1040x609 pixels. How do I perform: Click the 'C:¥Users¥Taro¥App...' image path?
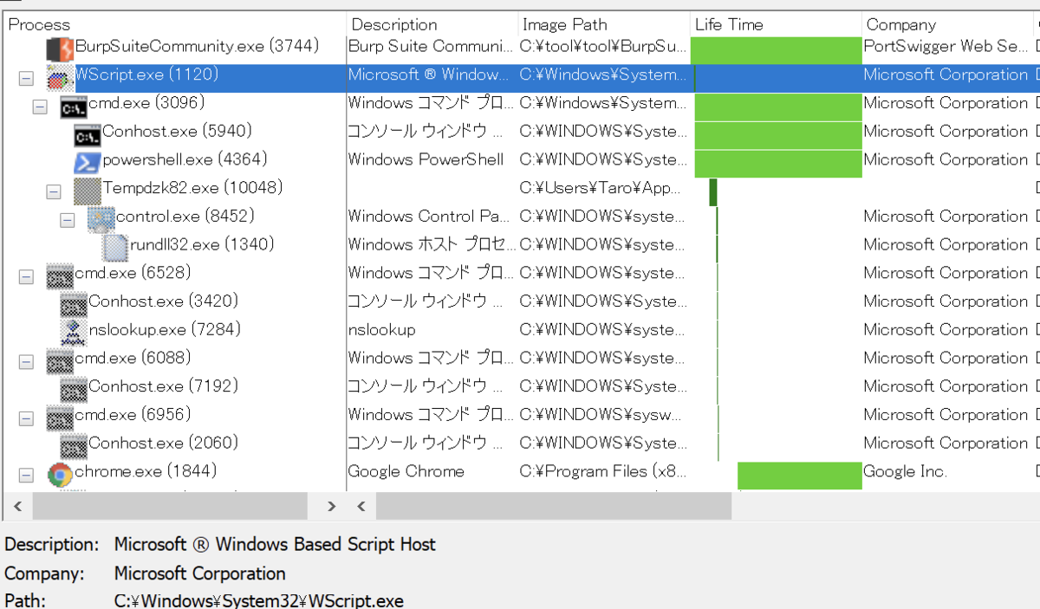601,188
